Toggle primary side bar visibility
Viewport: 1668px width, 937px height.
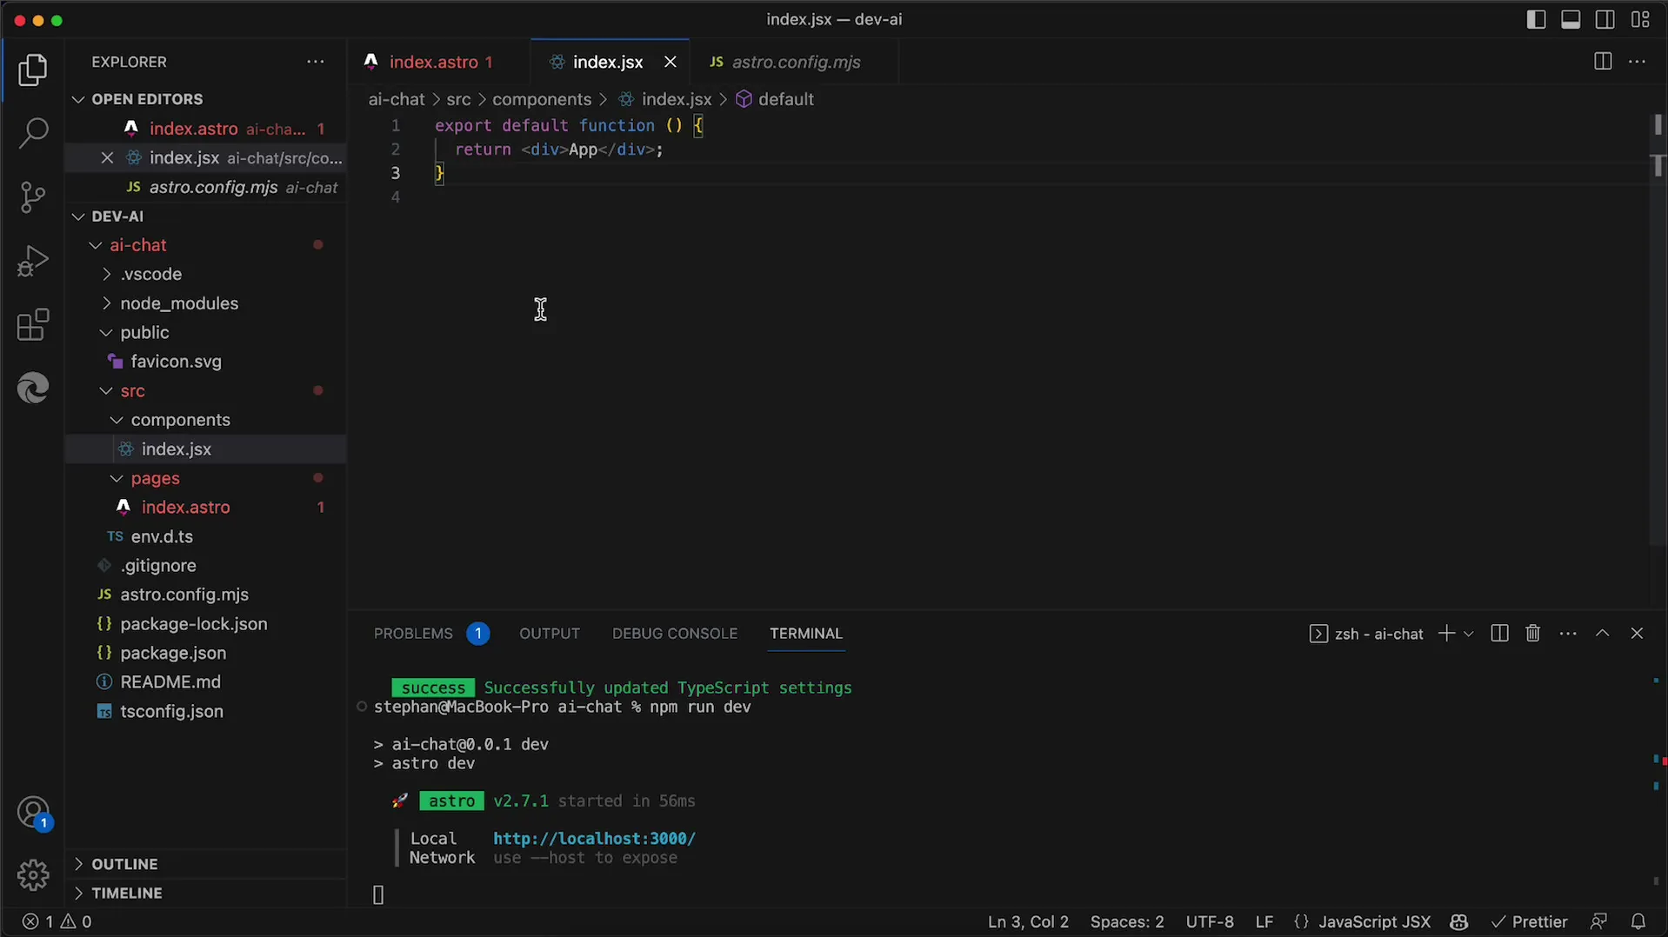coord(1536,19)
